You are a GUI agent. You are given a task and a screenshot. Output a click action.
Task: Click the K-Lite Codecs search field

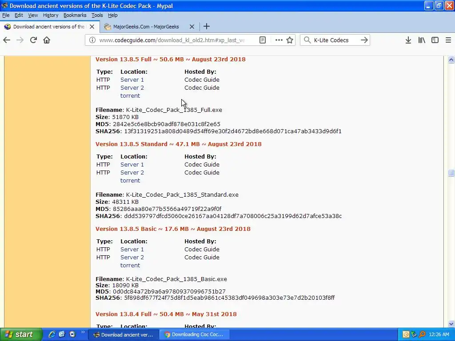tap(335, 40)
